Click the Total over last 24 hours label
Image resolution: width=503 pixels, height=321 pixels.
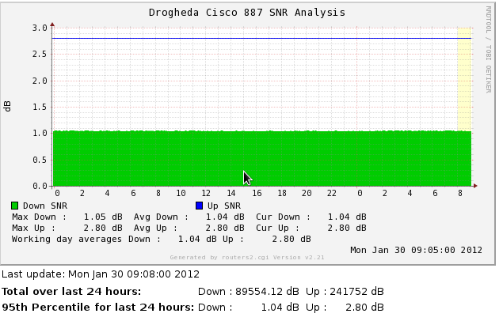[x=71, y=291]
